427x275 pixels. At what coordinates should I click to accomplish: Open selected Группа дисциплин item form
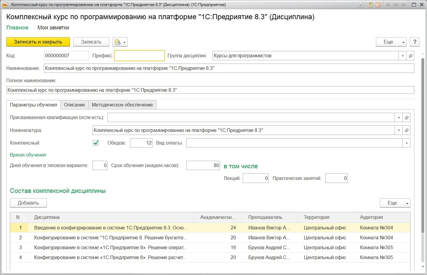coord(410,56)
